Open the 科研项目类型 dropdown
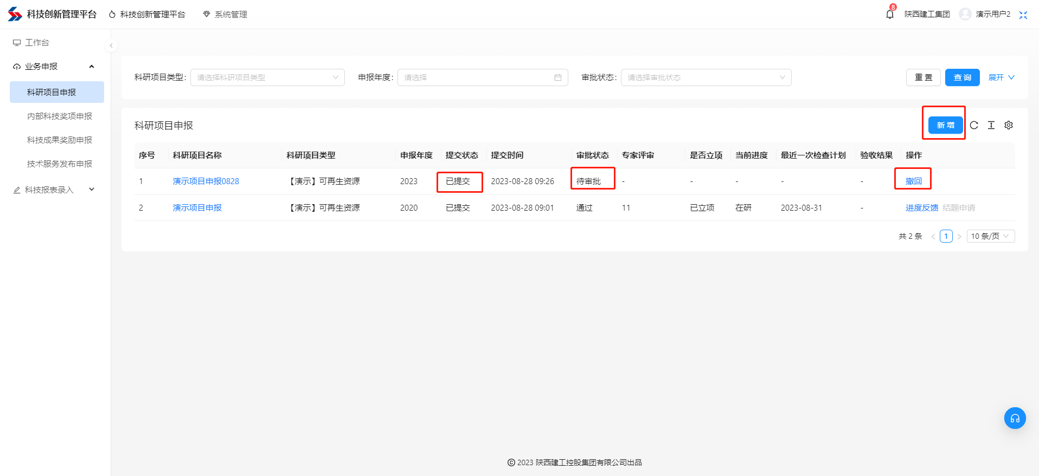Image resolution: width=1039 pixels, height=476 pixels. 267,77
